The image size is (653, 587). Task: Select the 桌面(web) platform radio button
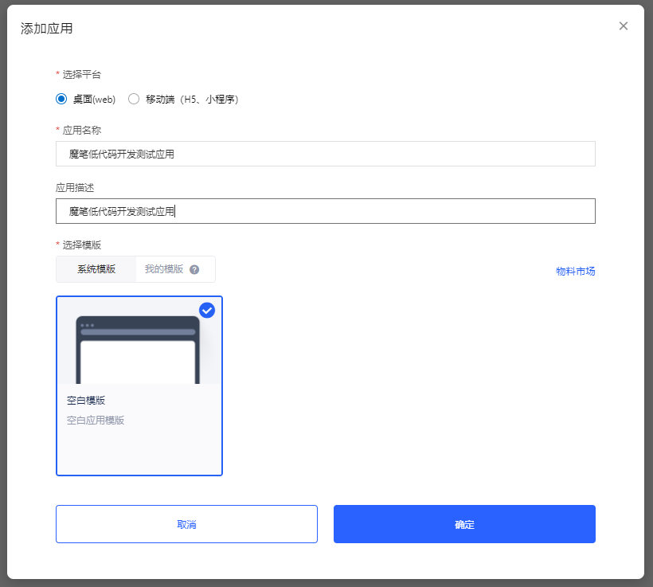(x=61, y=99)
